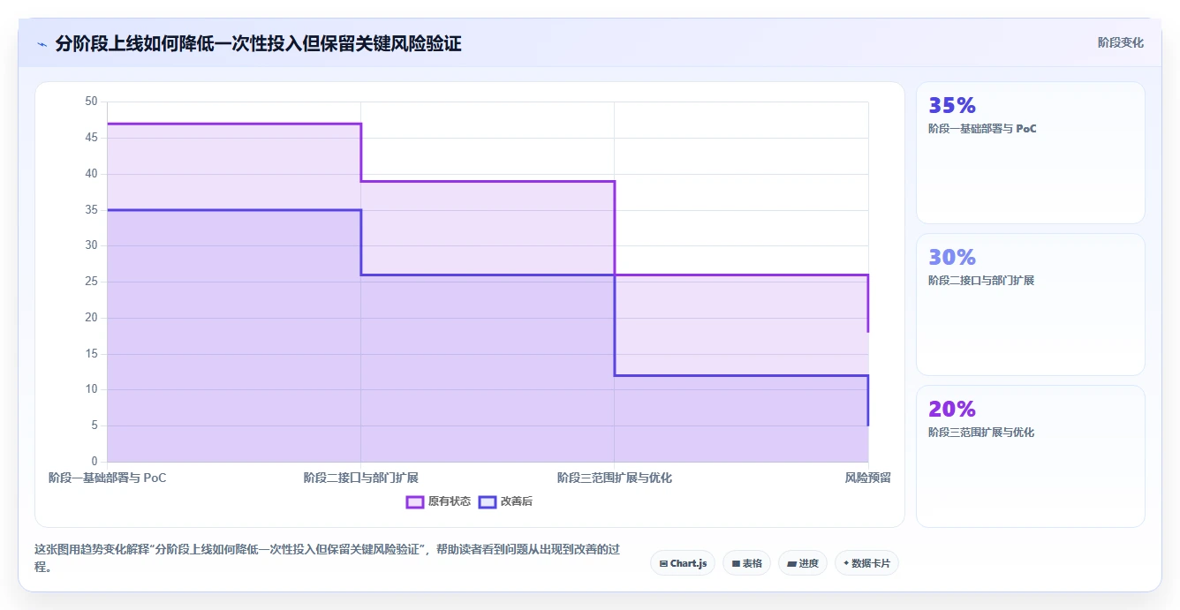Image resolution: width=1180 pixels, height=610 pixels.
Task: Click the 改善后 legend label
Action: point(517,501)
